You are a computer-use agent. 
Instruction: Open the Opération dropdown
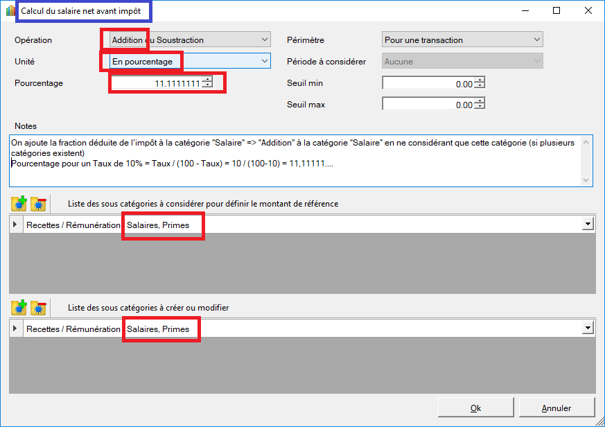click(x=264, y=40)
